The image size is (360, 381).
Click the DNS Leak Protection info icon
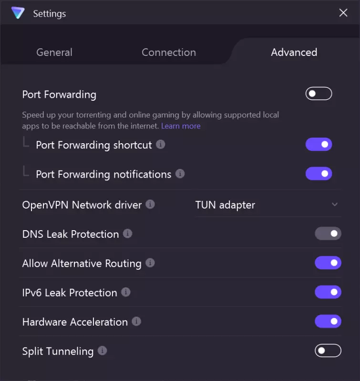click(127, 233)
